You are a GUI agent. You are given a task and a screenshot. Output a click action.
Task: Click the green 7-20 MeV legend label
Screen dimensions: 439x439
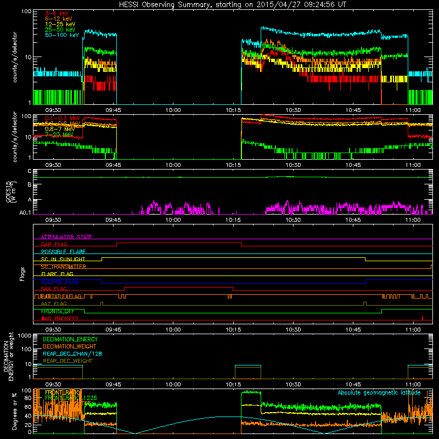(x=59, y=134)
